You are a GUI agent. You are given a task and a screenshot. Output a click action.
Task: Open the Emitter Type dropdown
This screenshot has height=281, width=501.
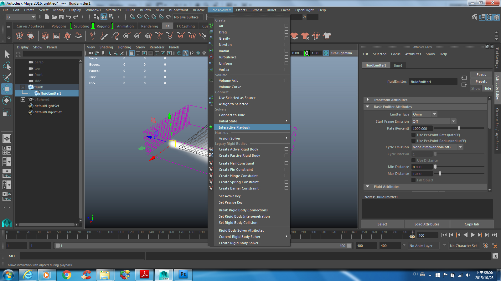click(x=434, y=114)
